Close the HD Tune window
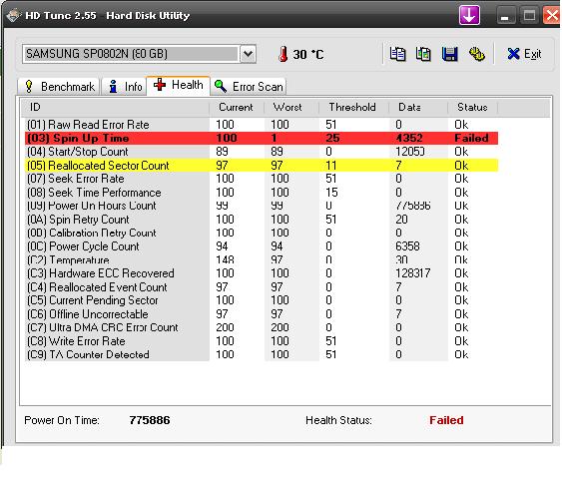 [x=552, y=16]
